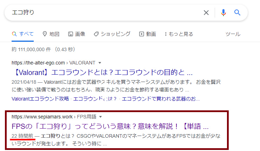Select the すべて tab
260x151 pixels.
pos(23,34)
